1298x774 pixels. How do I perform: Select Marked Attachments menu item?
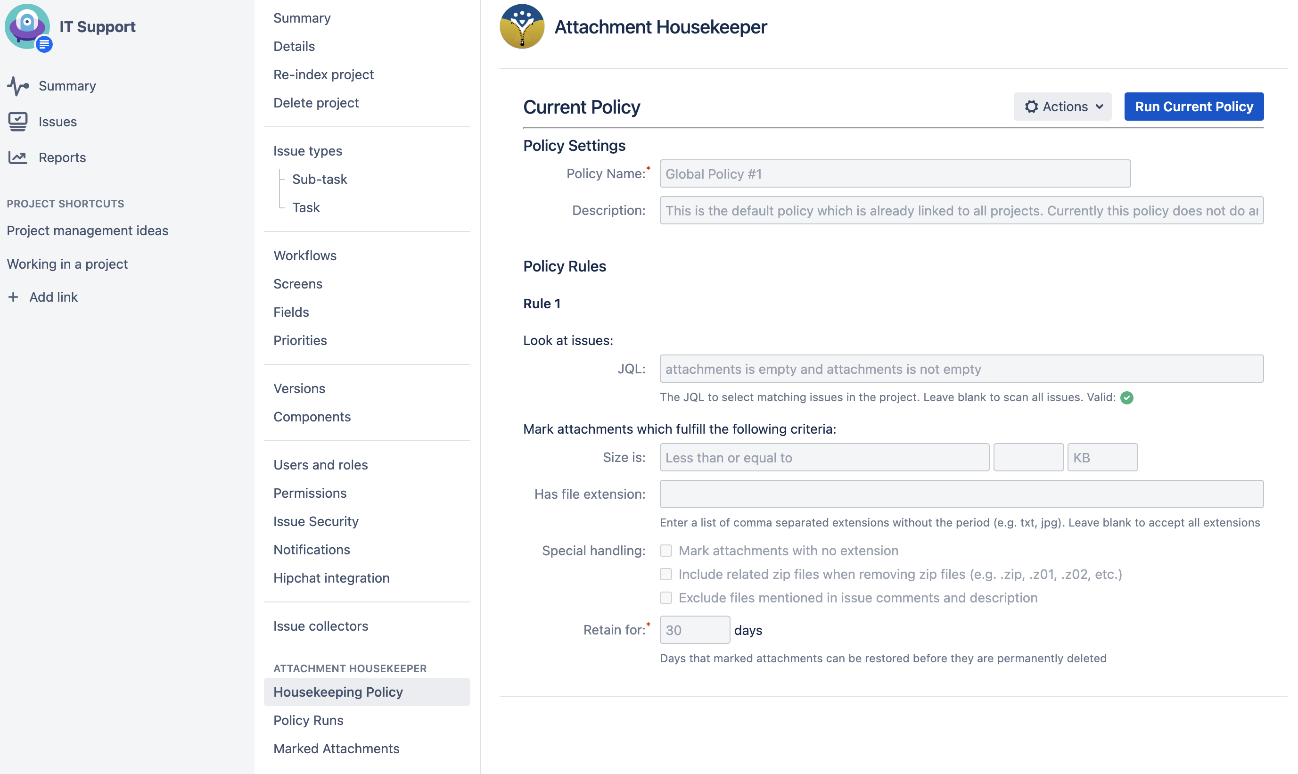click(337, 749)
